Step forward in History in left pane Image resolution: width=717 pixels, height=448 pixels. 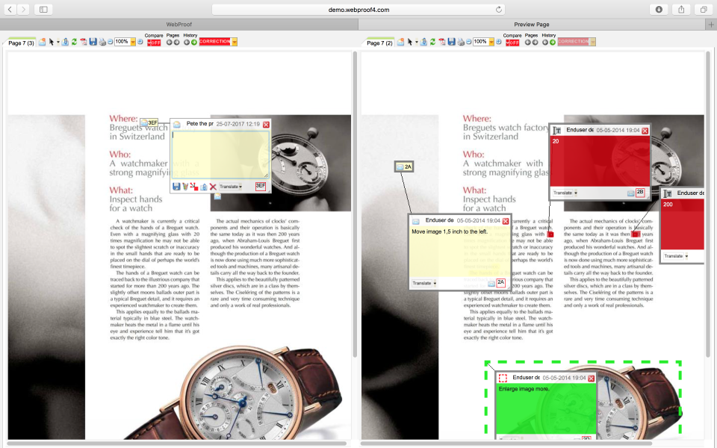194,43
